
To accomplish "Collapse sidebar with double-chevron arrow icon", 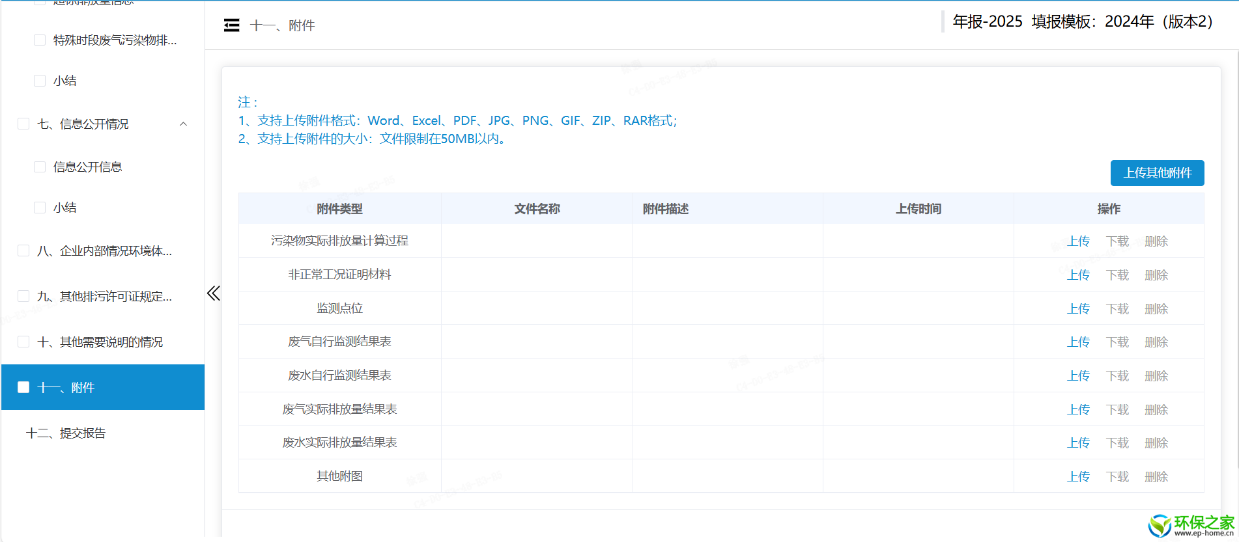I will [x=213, y=293].
